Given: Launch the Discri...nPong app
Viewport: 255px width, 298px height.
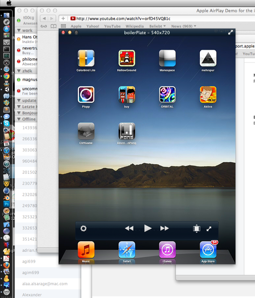Looking at the screenshot, I should coord(127,131).
